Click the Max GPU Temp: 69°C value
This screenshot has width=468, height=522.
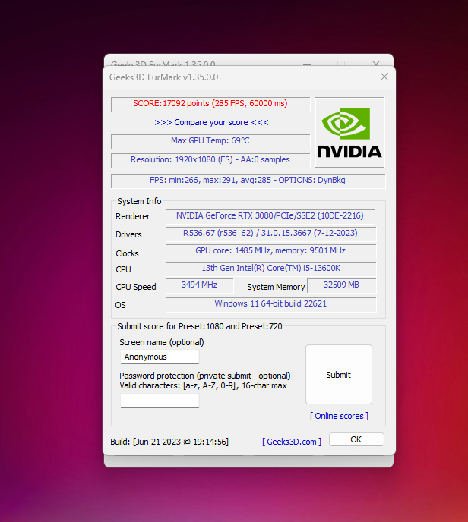click(210, 141)
